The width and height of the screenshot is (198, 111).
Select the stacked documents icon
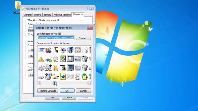click(x=77, y=68)
